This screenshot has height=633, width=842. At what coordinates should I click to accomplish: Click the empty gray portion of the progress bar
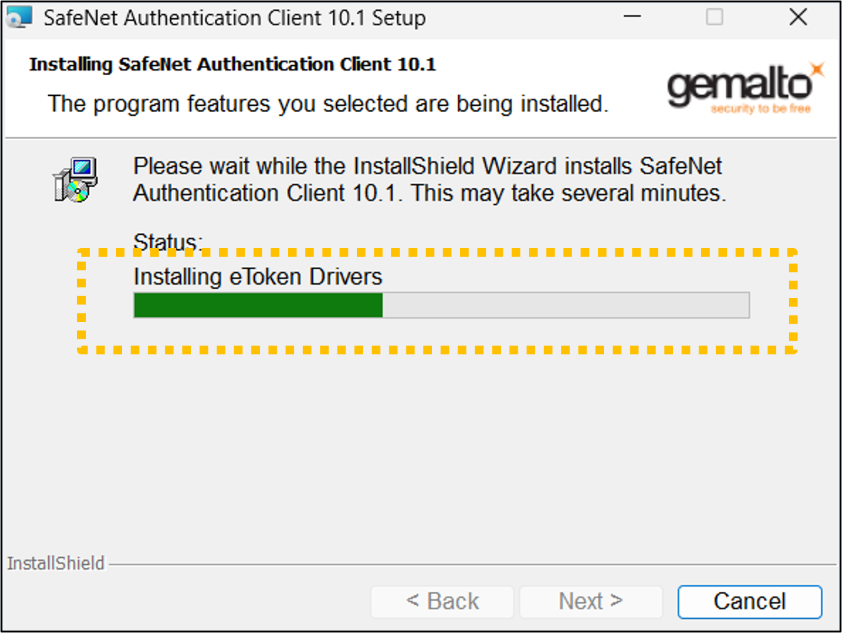tap(566, 305)
